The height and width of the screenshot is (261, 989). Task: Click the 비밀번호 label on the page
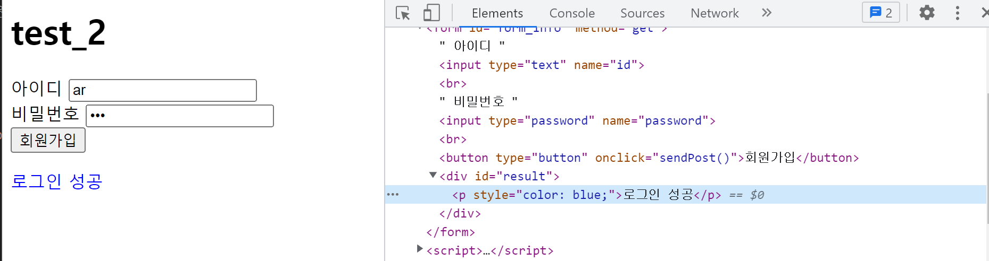click(x=45, y=113)
